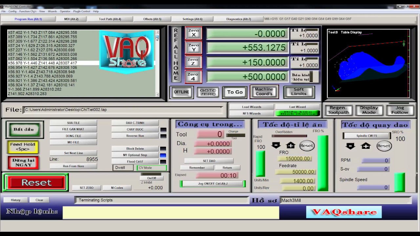Toggle Soft Limits
The image size is (420, 236).
(x=299, y=91)
